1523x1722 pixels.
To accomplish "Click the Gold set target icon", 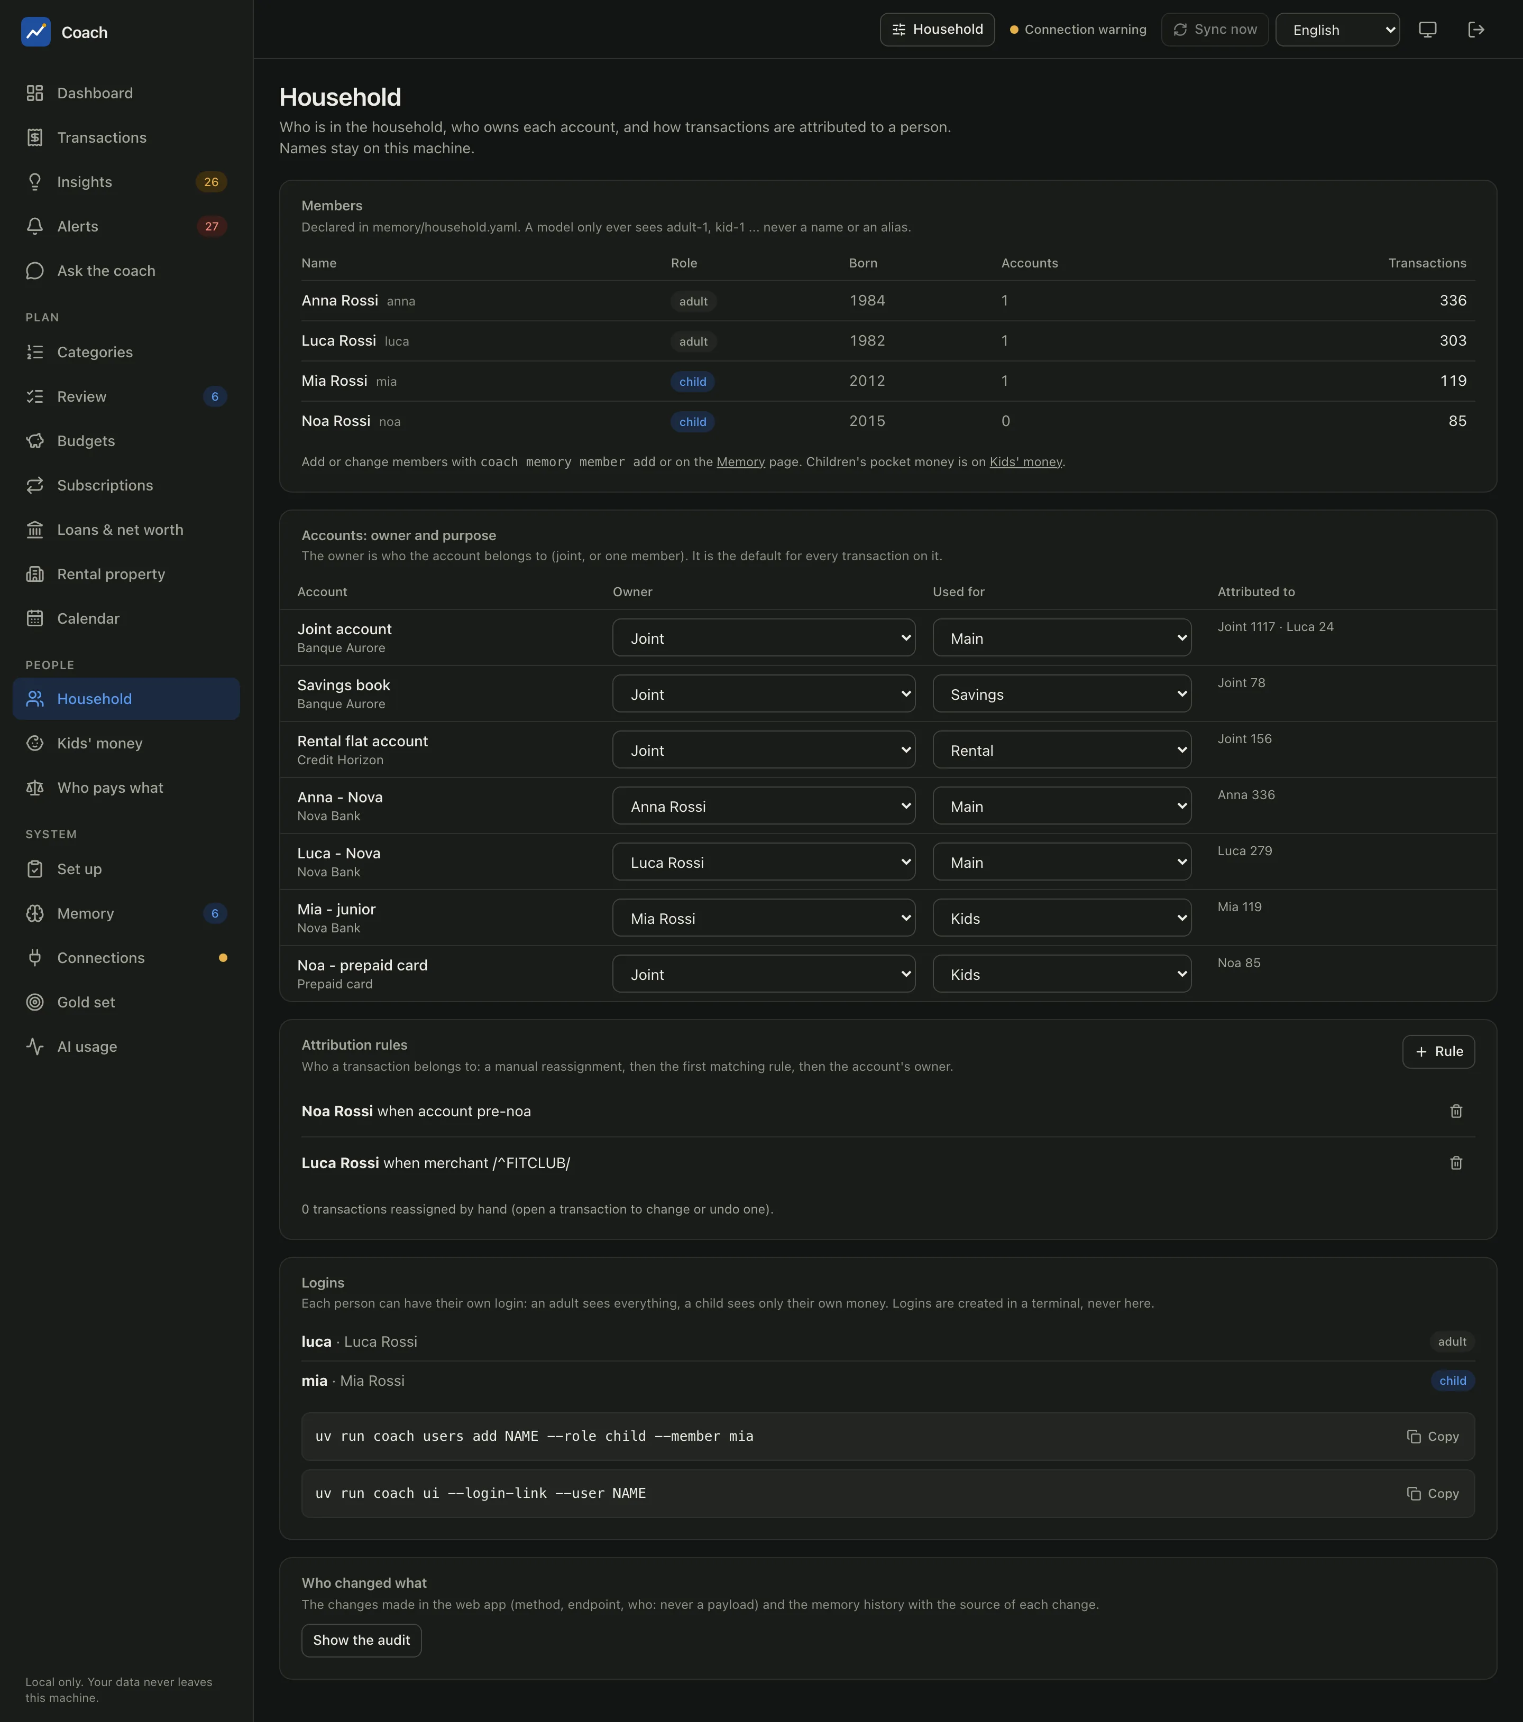I will (x=34, y=1003).
